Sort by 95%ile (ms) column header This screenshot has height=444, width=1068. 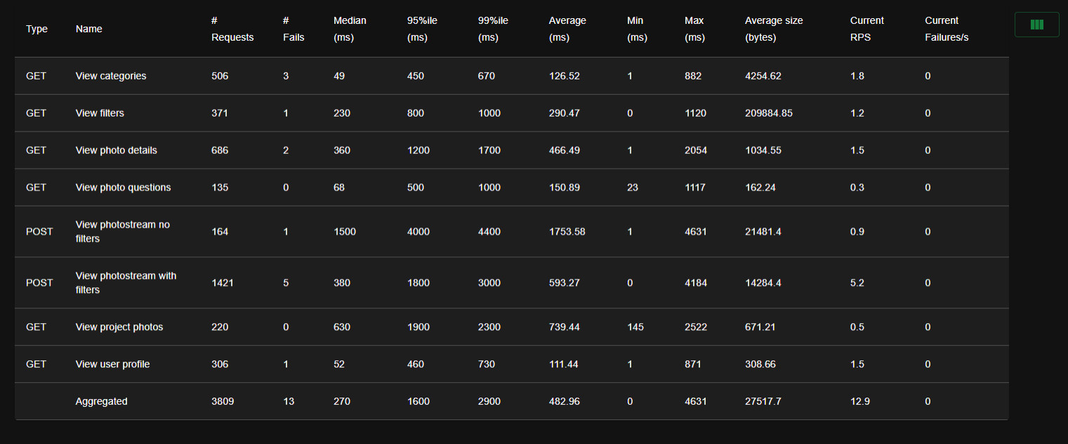pos(422,29)
